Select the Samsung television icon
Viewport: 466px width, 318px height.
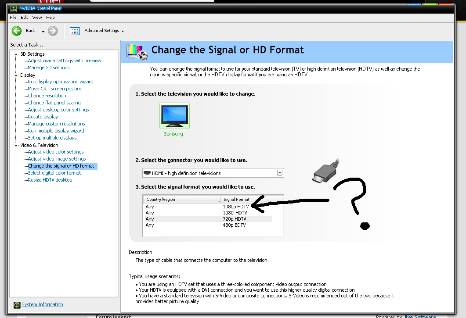174,116
